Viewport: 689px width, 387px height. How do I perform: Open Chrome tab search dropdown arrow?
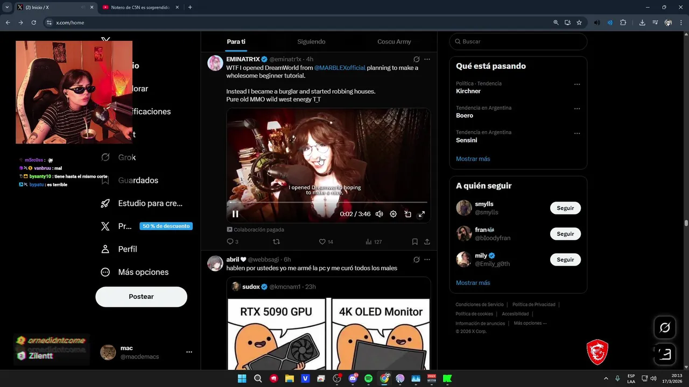7,8
